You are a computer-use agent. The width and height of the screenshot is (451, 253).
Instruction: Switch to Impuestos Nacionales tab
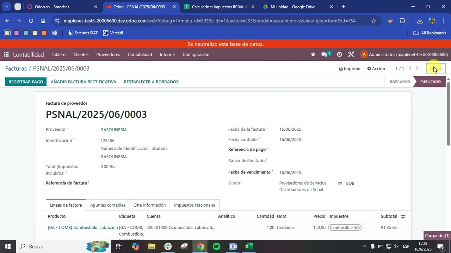(x=195, y=205)
